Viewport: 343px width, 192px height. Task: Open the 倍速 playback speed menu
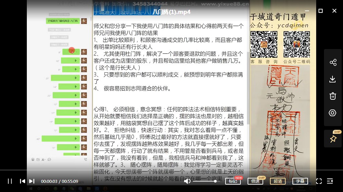click(x=255, y=181)
